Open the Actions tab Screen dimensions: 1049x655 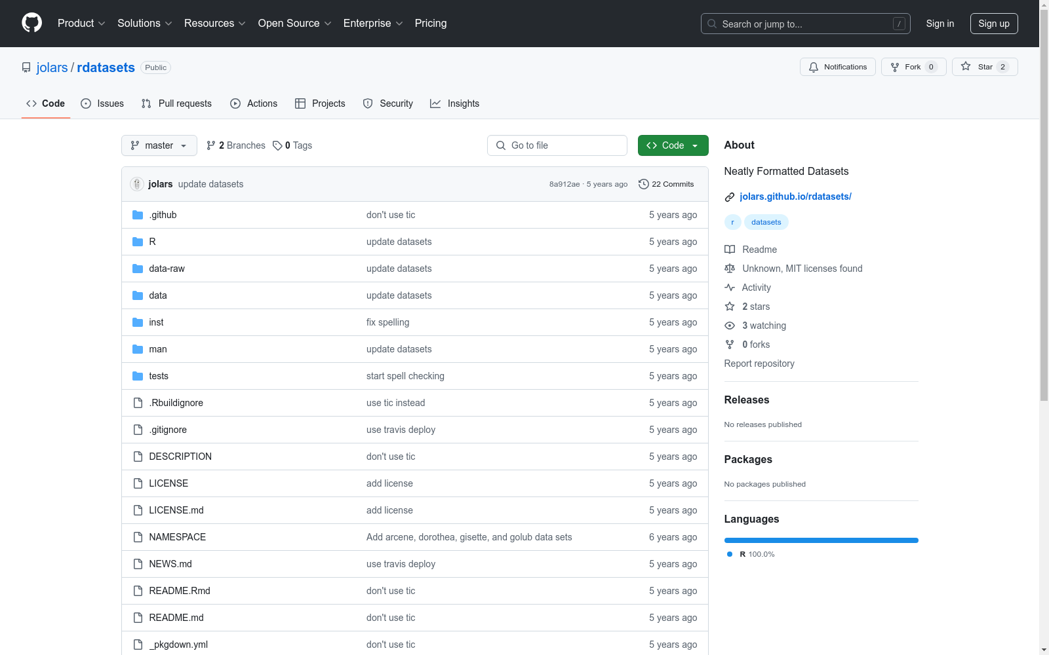(254, 103)
